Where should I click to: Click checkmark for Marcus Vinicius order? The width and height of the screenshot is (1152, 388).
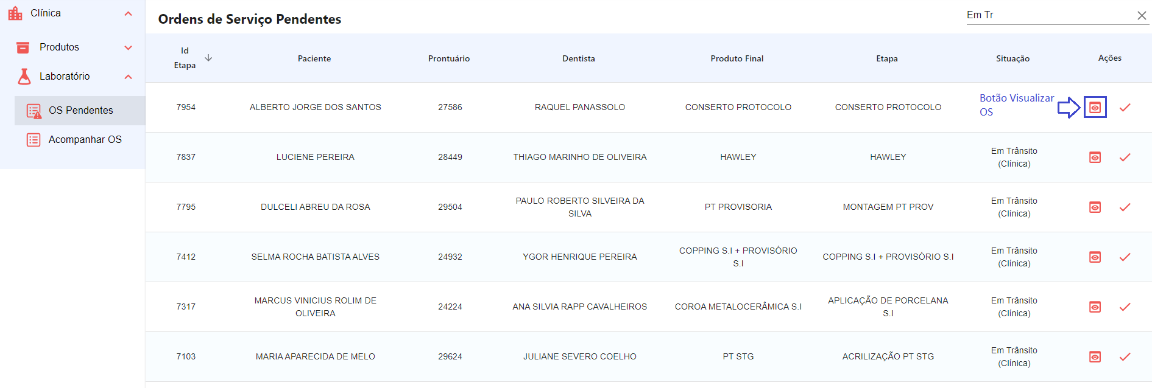(1125, 307)
